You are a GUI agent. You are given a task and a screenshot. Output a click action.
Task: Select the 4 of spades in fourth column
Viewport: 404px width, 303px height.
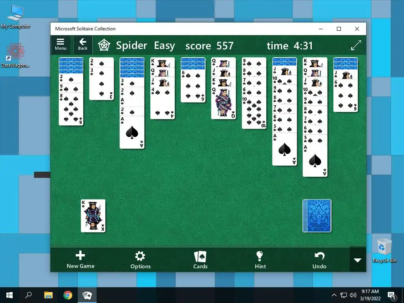162,103
